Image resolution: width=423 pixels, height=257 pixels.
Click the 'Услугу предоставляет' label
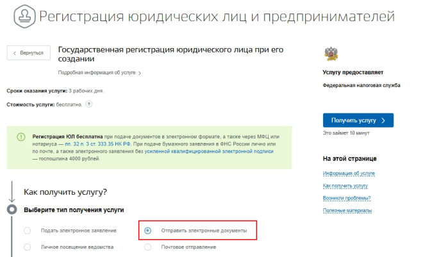pyautogui.click(x=353, y=72)
